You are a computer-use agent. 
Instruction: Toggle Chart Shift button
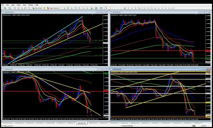pos(87,8)
